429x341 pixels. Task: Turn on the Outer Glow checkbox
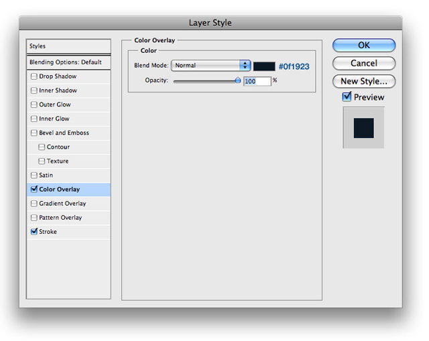pyautogui.click(x=34, y=105)
